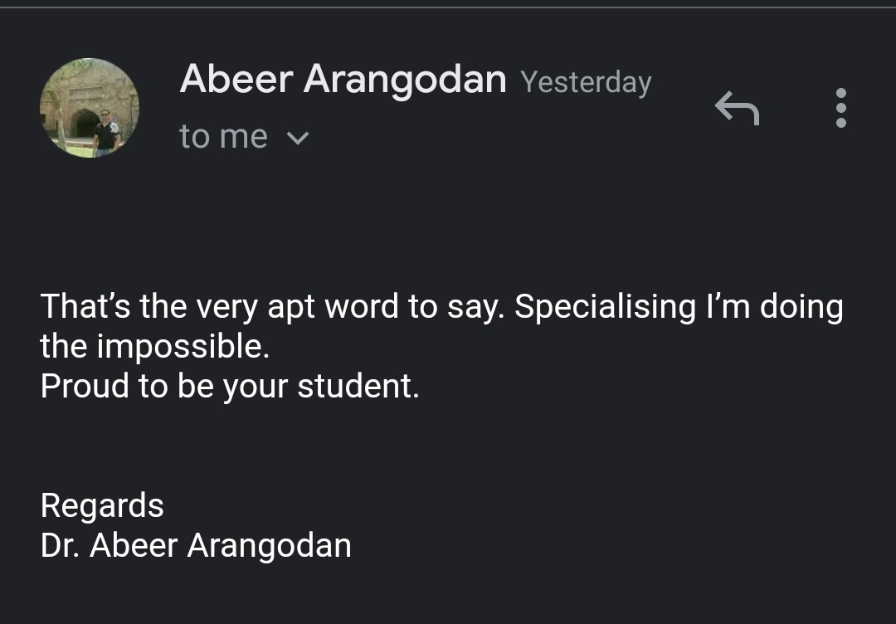
Task: Expand recipient details chevron beside "to me"
Action: tap(297, 138)
